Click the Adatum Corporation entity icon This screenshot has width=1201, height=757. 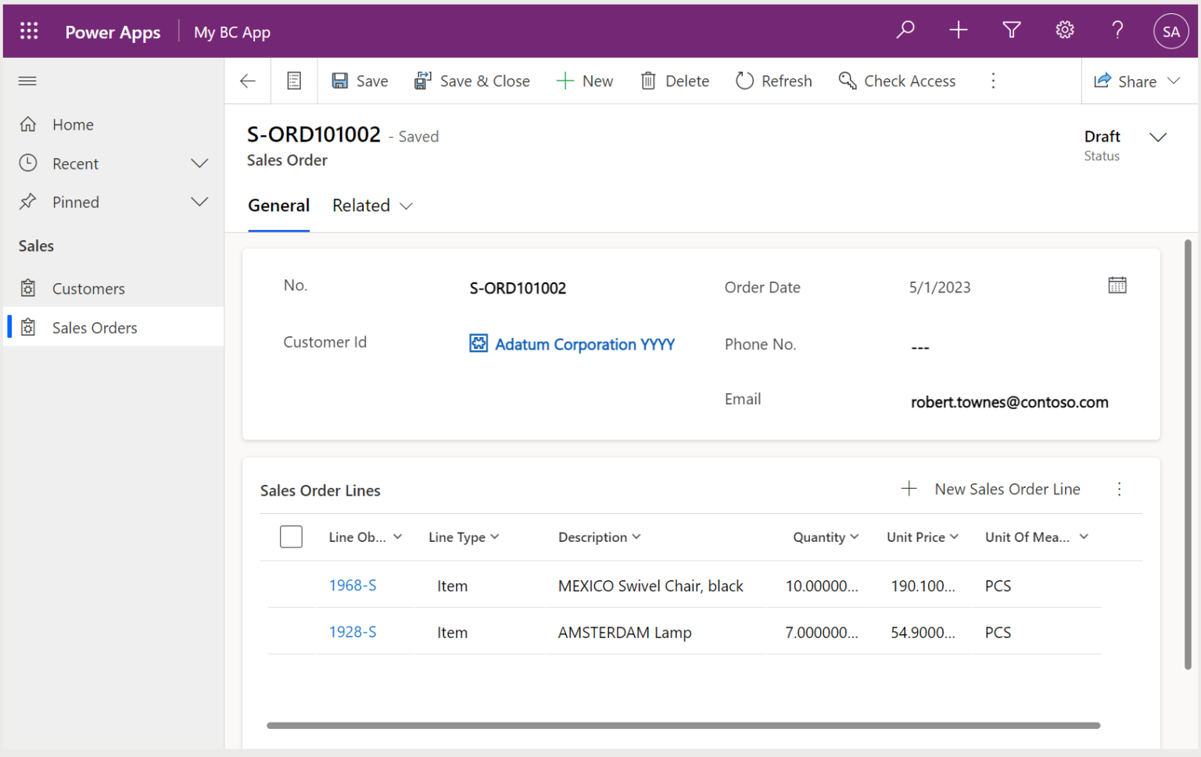click(479, 343)
